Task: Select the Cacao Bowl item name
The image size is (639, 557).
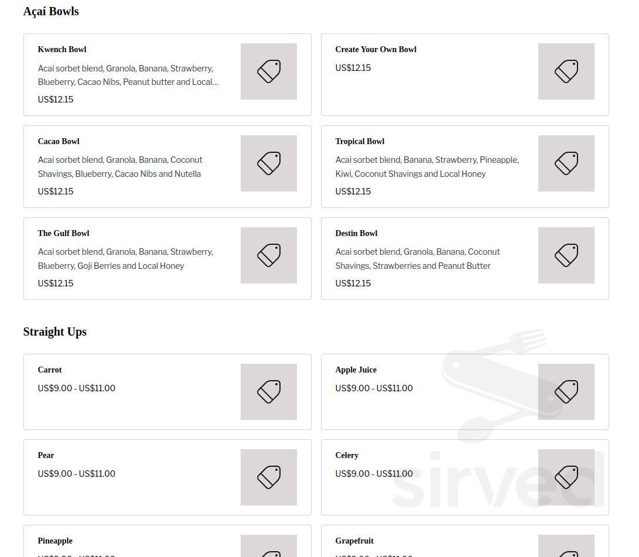Action: 59,142
